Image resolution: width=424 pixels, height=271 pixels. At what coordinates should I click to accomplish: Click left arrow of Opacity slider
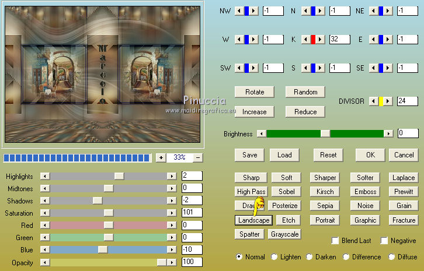pyautogui.click(x=44, y=263)
